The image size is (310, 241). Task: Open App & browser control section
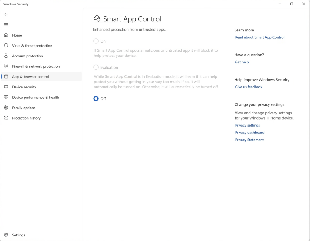(x=30, y=77)
